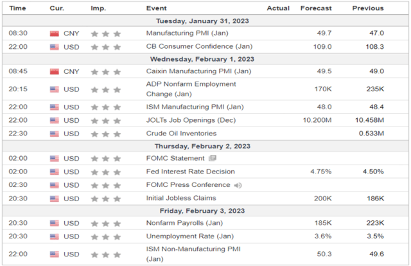Click US flag beside Nonfarm Payrolls row
The width and height of the screenshot is (411, 266).
click(x=54, y=223)
